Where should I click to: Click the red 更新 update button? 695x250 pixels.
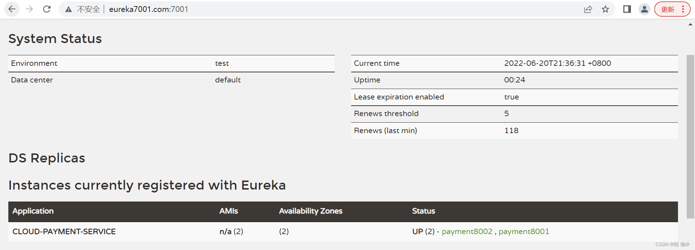(667, 9)
